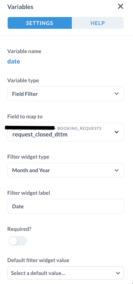The width and height of the screenshot is (133, 284).
Task: Open the request_closed_dttm field mapping selector
Action: 66,132
